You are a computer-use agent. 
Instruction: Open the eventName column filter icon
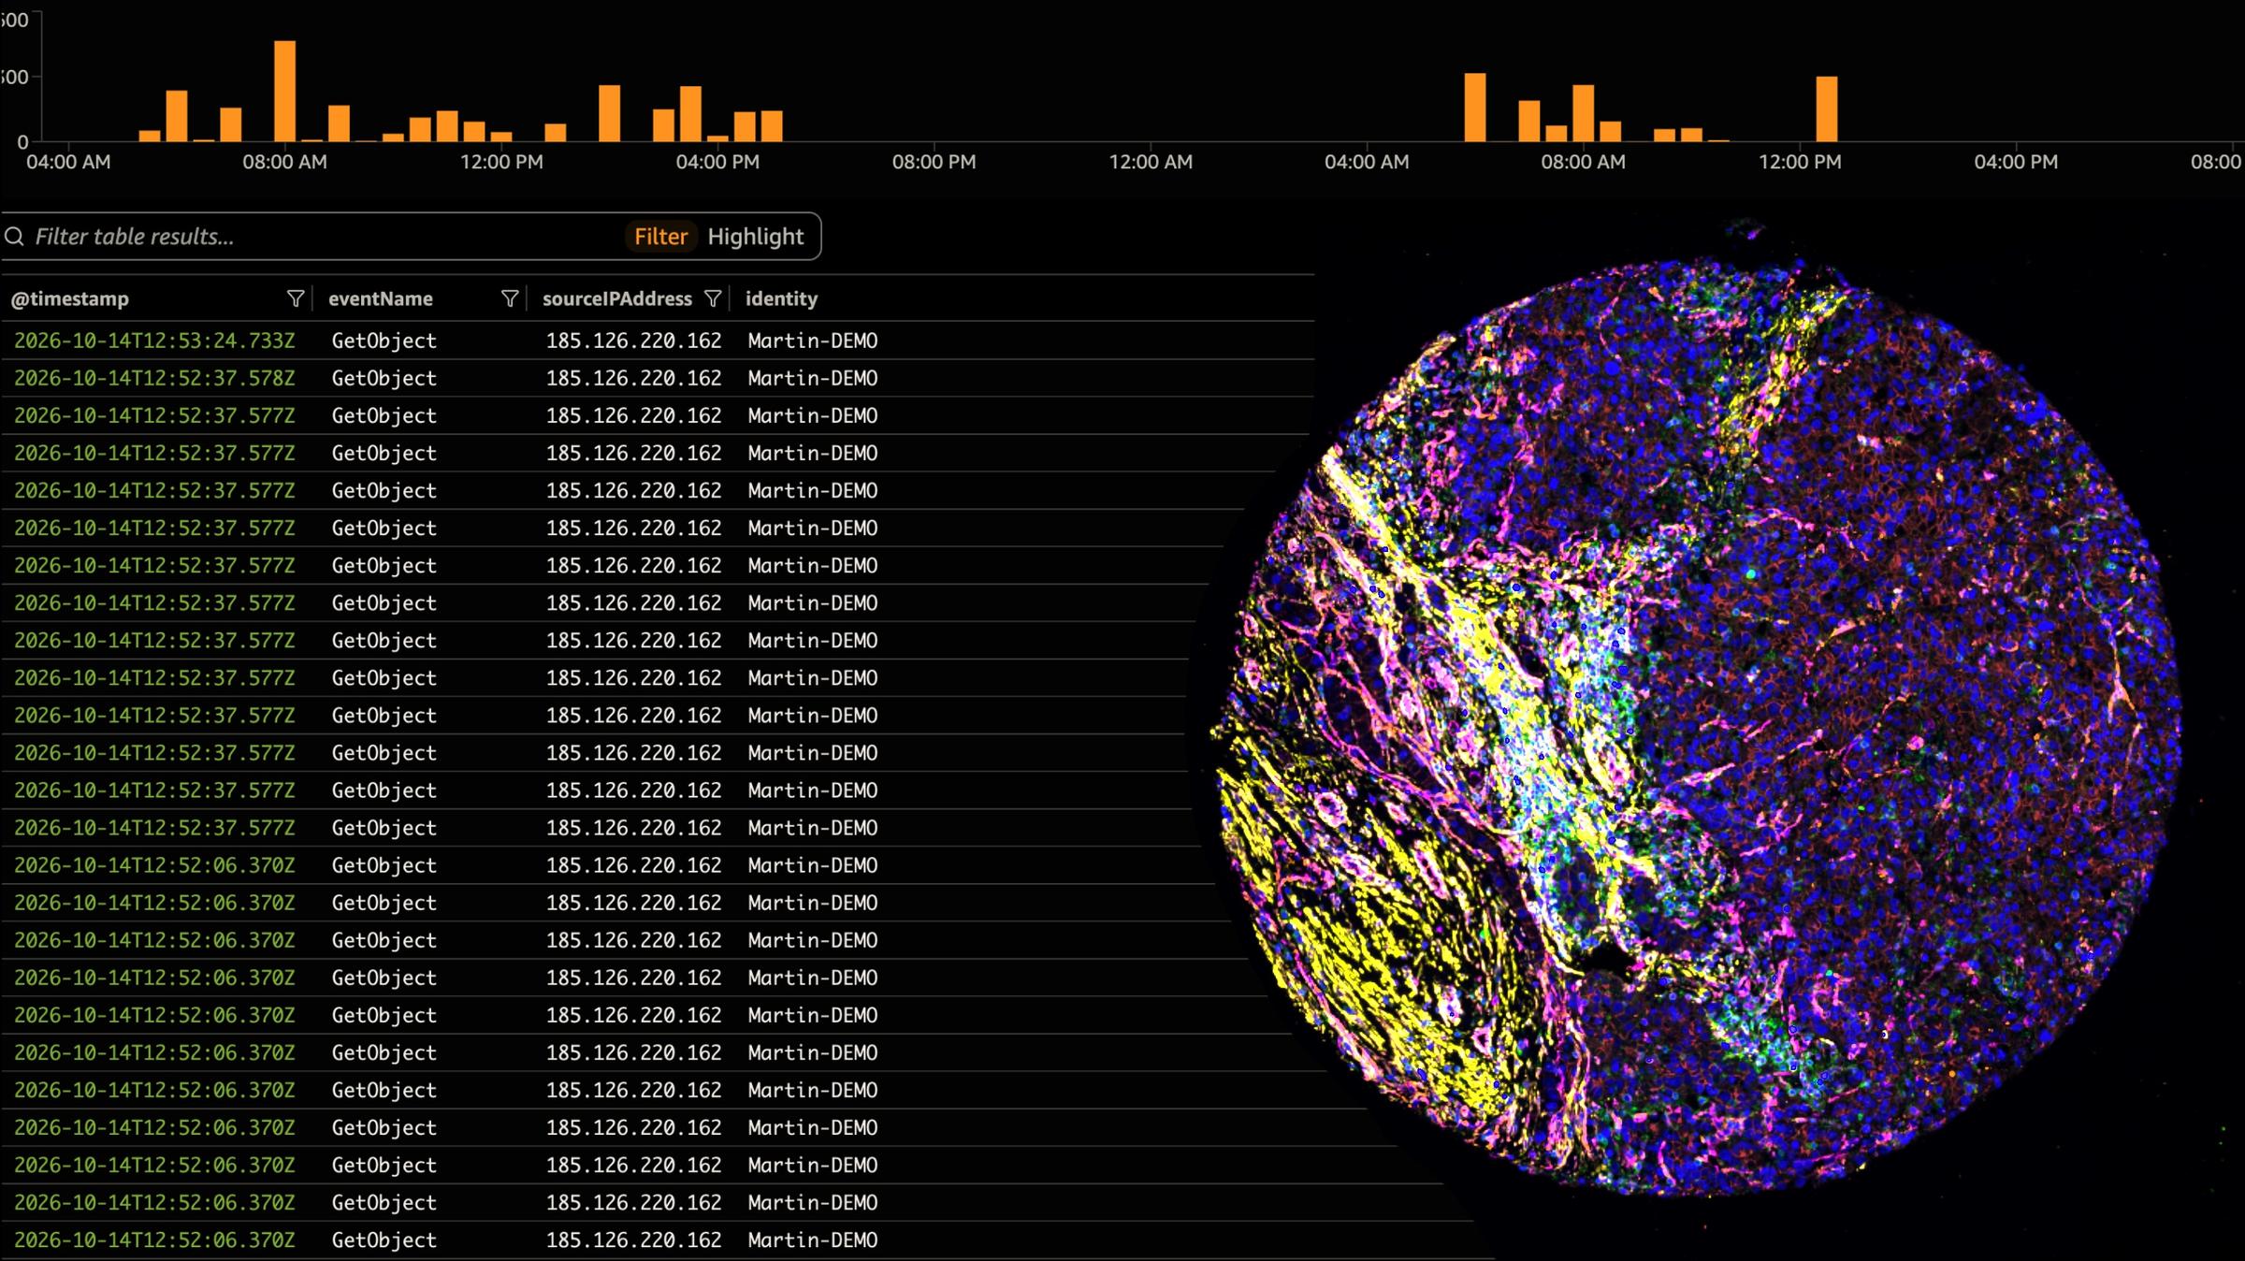coord(510,298)
